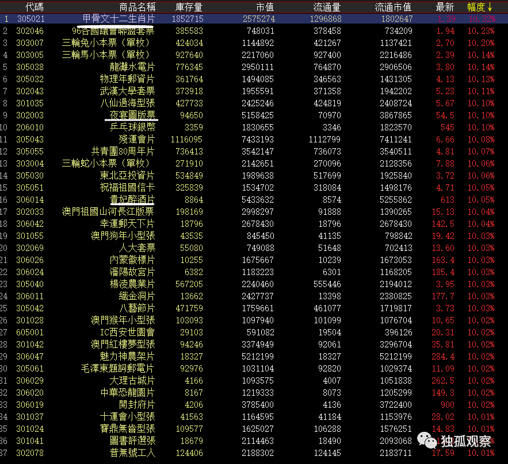This screenshot has height=464, width=508.
Task: Click latest price 613 for 貴妃醉酒片
Action: pos(448,200)
